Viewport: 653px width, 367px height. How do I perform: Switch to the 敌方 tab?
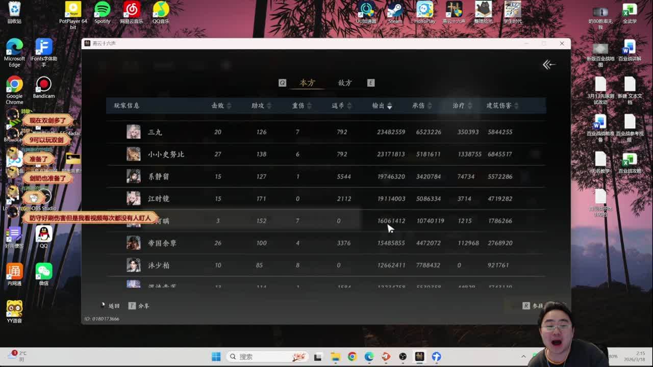(345, 83)
